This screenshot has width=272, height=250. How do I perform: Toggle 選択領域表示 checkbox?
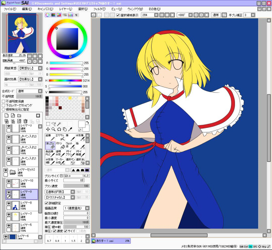[118, 15]
